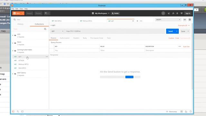Click the Code link
This screenshot has height=116, width=206.
177,38
